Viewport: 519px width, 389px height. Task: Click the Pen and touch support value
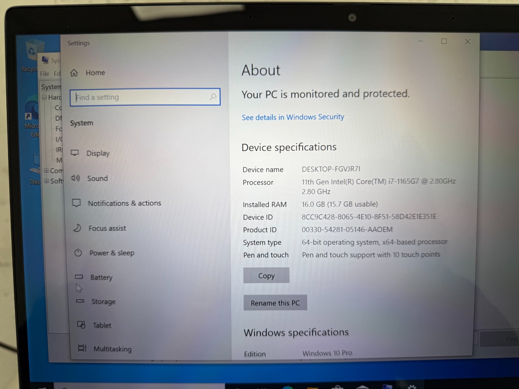pos(371,254)
